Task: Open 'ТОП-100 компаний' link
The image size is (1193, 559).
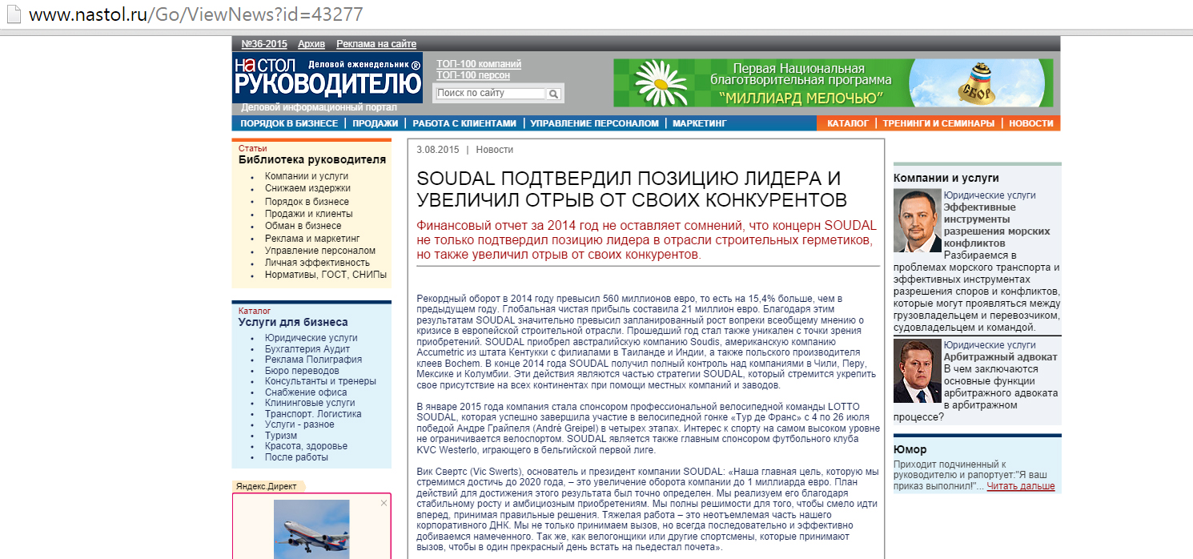Action: 479,64
